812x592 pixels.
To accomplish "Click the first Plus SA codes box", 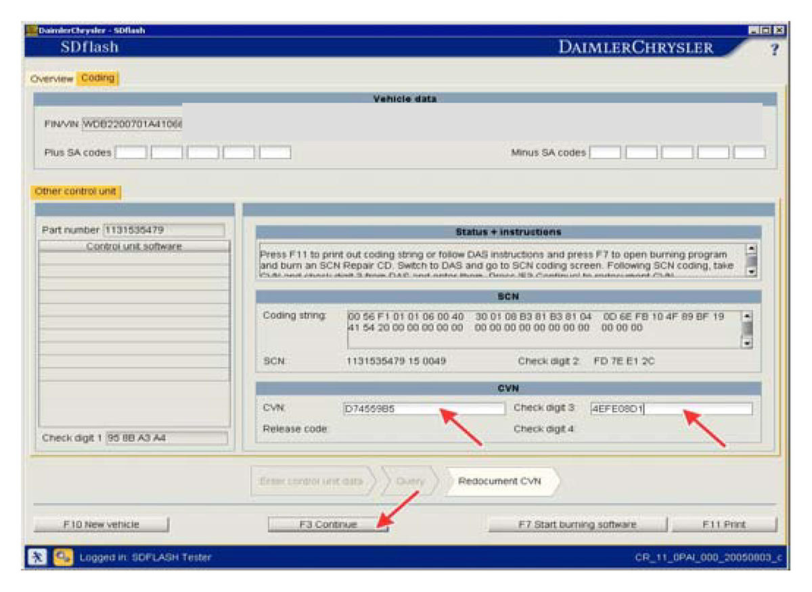I will (131, 153).
